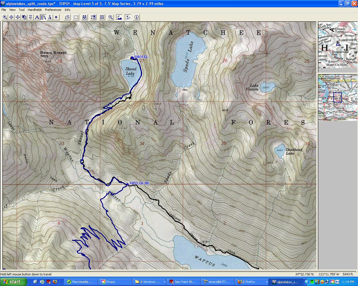Click the elevation readout 5493 ft.
The height and width of the screenshot is (286, 358).
[x=348, y=274]
